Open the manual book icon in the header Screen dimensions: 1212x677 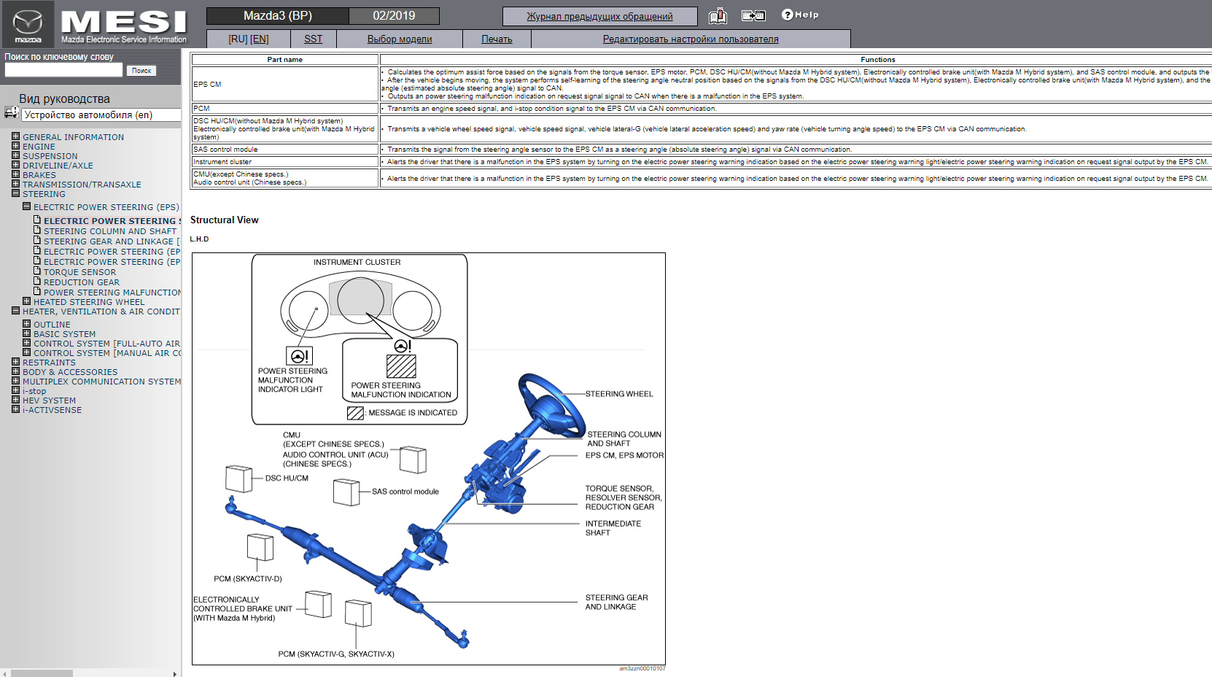[718, 15]
